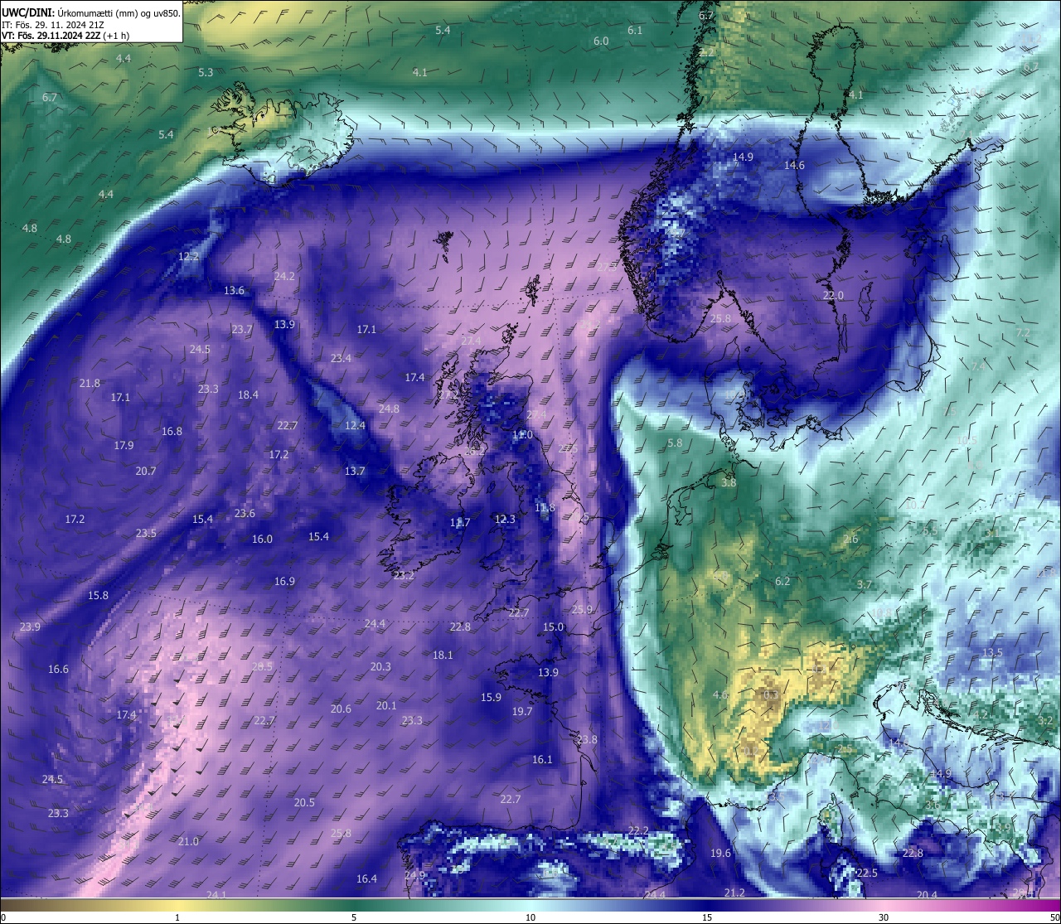
Task: Click the 6.0 map value
Action: click(x=601, y=41)
